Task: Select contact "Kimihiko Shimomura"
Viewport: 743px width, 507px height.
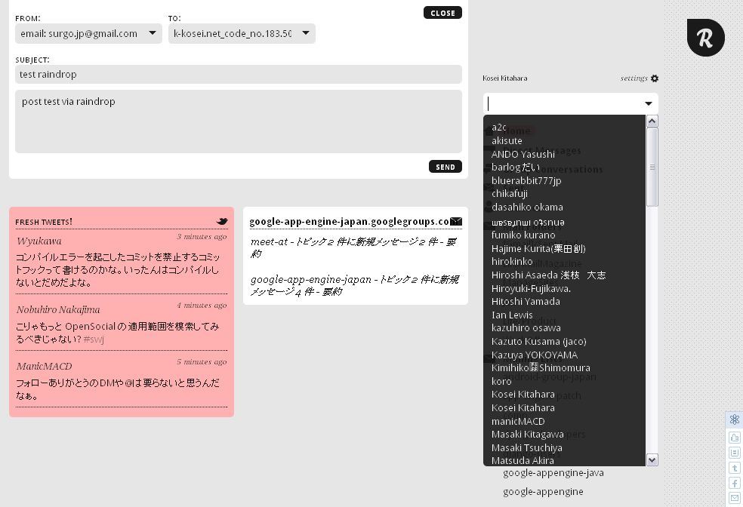Action: click(x=541, y=368)
